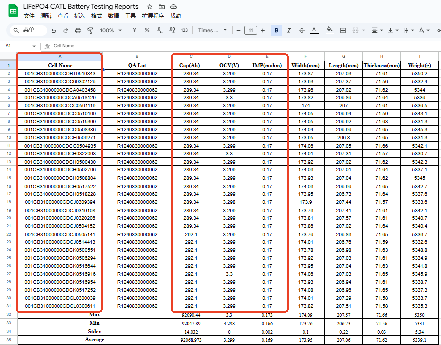Decrease font size with minus button
Image resolution: width=441 pixels, height=345 pixels.
238,31
